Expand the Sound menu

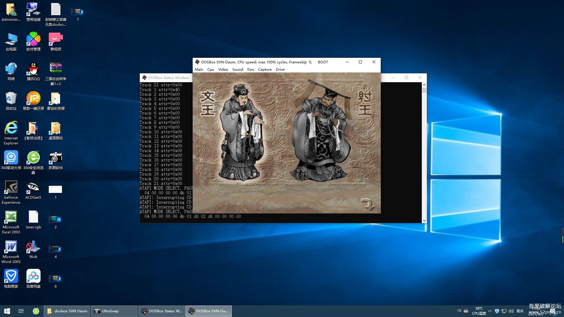tap(237, 70)
